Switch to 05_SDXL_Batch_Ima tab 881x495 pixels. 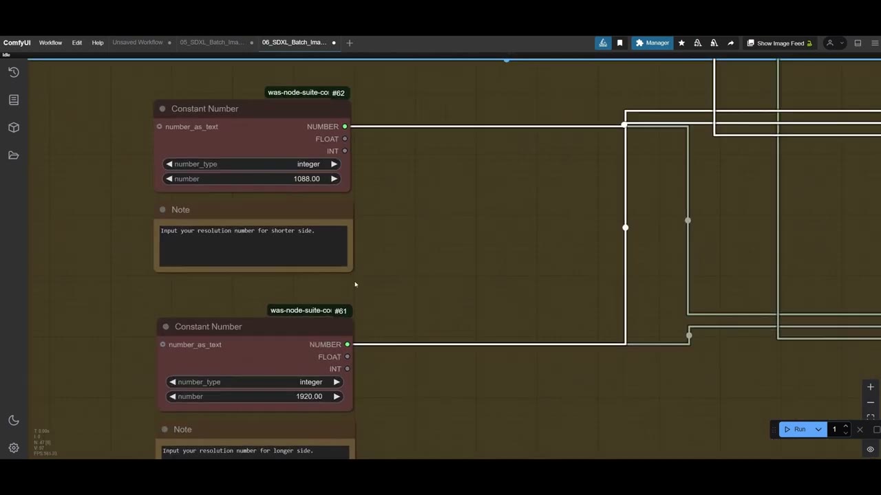212,43
